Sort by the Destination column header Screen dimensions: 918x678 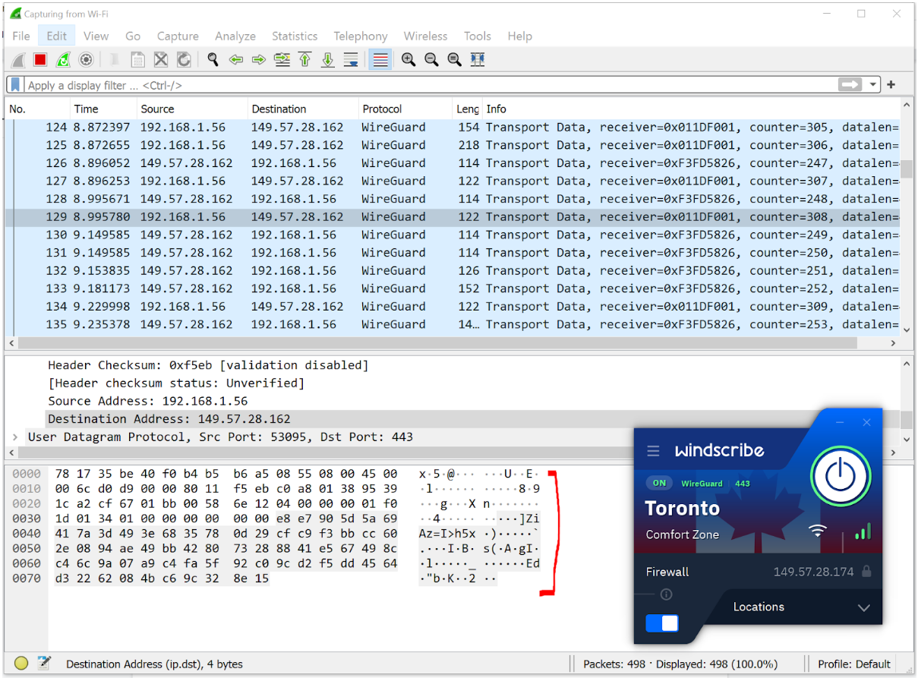coord(303,109)
